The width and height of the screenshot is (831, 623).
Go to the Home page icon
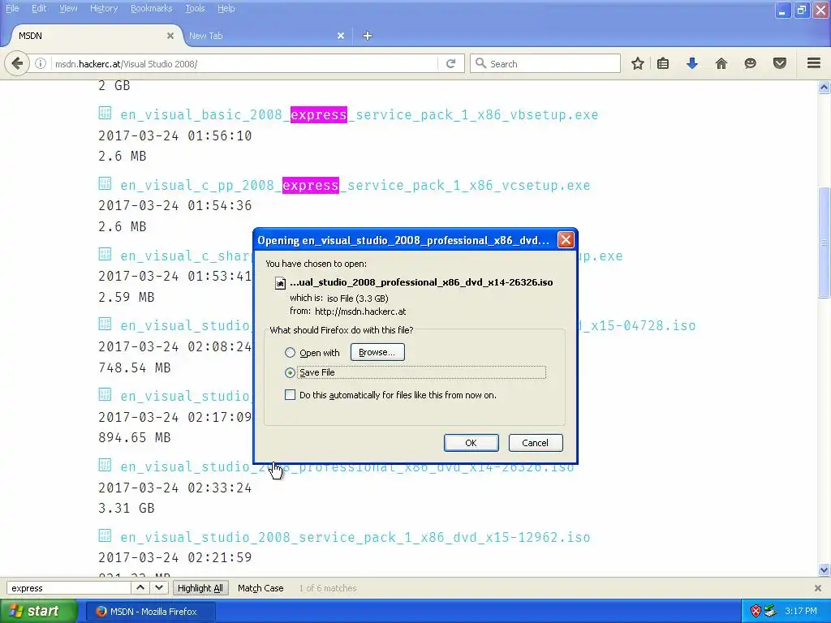pyautogui.click(x=721, y=63)
